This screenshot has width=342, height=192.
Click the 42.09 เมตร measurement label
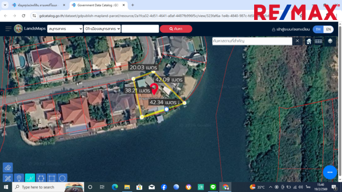pyautogui.click(x=169, y=79)
